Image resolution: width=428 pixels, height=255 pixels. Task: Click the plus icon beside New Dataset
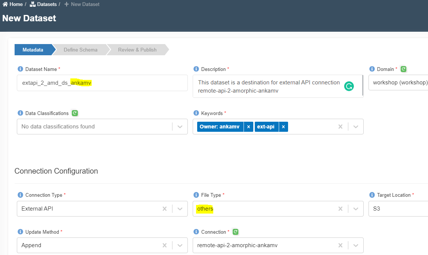click(66, 4)
